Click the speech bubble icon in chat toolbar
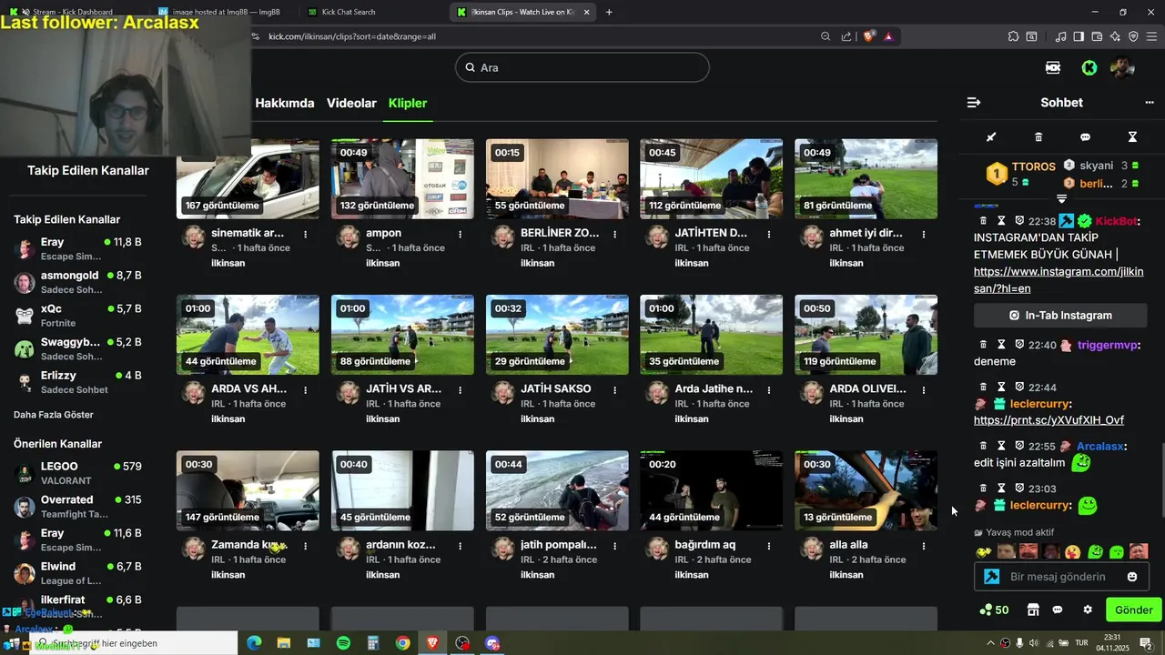This screenshot has height=655, width=1165. [1085, 137]
